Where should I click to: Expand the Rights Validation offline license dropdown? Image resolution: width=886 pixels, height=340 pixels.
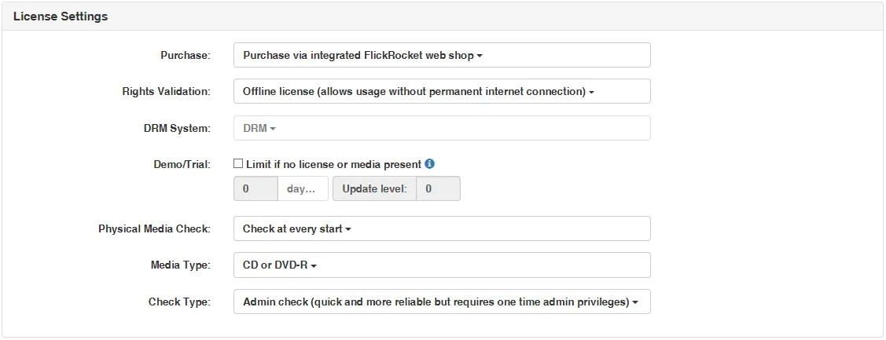click(442, 91)
